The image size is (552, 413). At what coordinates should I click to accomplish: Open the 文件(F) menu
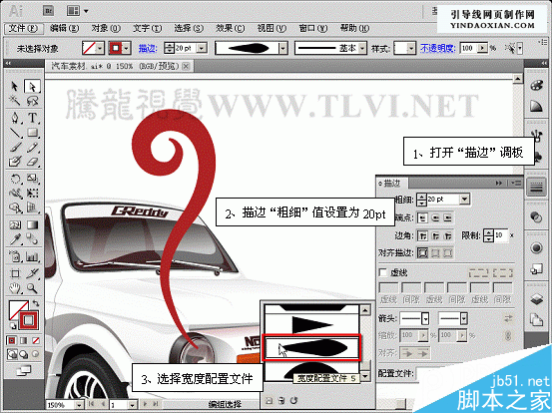[24, 28]
